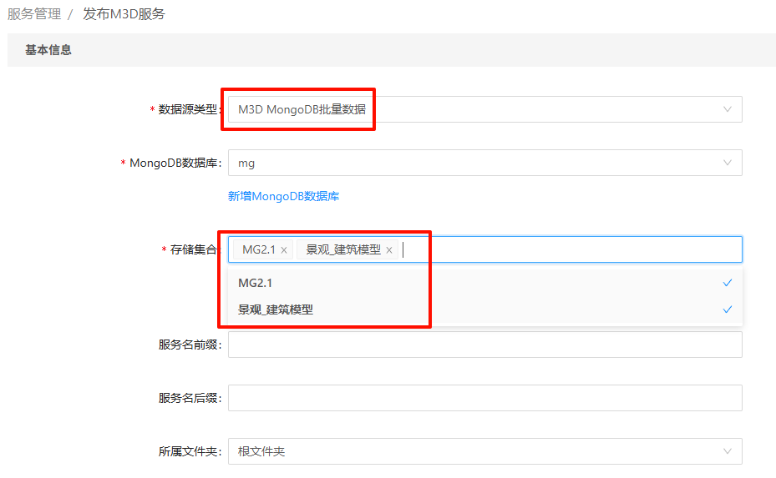This screenshot has height=478, width=776.
Task: Remove the MG2.1 tag via its x icon
Action: [x=284, y=250]
